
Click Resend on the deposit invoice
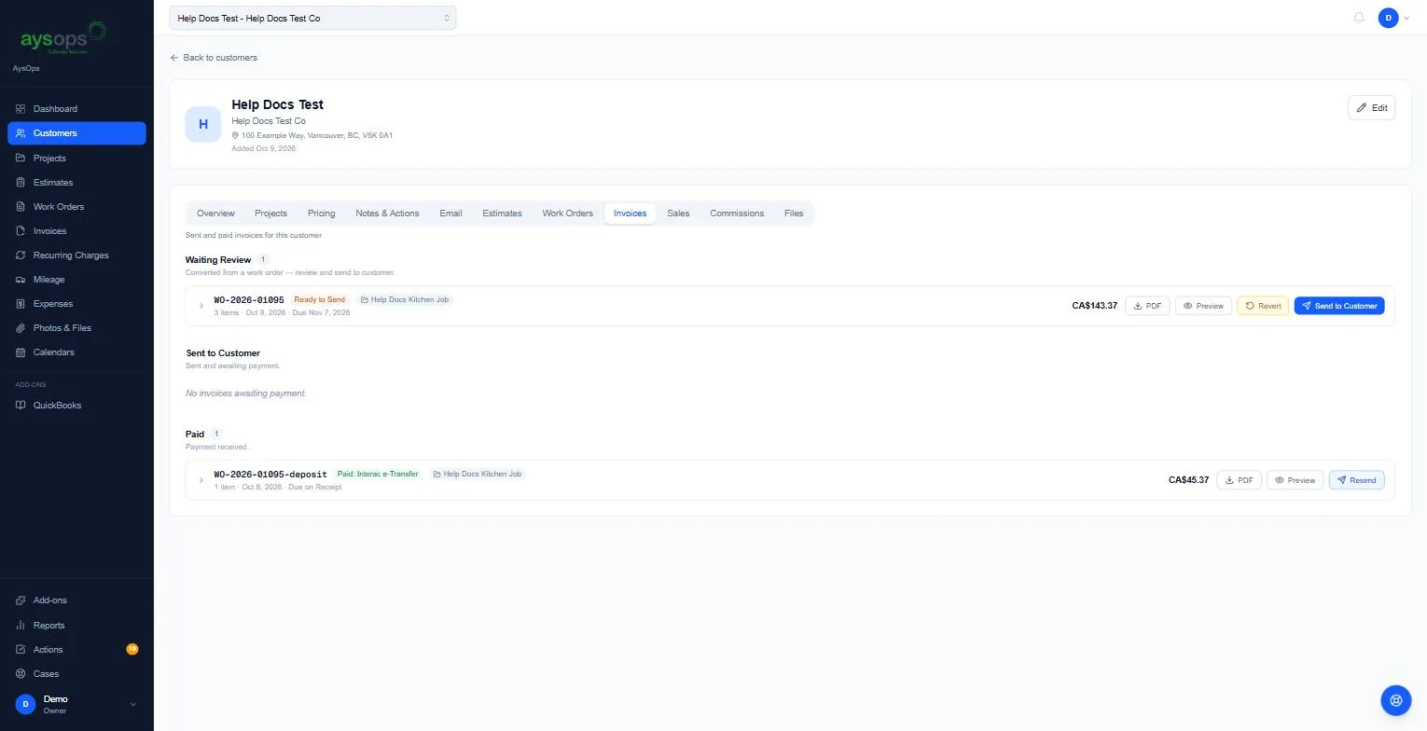pyautogui.click(x=1356, y=480)
